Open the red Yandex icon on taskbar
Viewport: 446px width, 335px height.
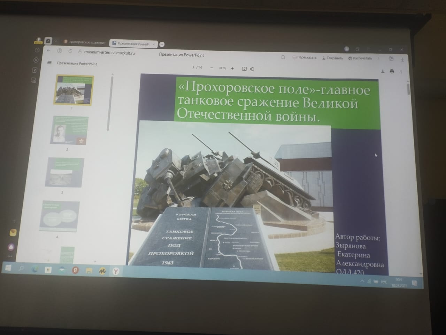pos(75,270)
